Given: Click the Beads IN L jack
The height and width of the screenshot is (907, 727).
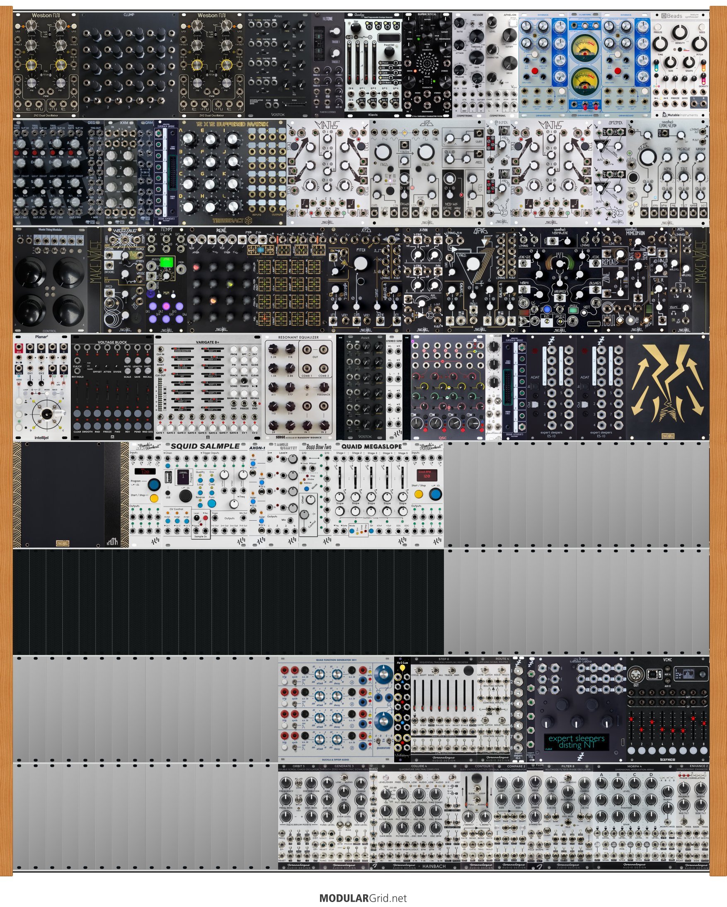Looking at the screenshot, I should (x=656, y=103).
